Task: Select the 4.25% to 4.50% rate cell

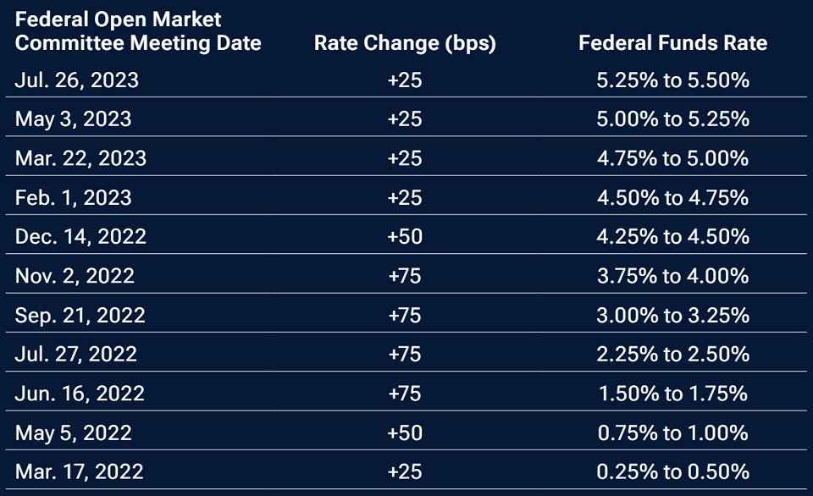Action: point(672,236)
